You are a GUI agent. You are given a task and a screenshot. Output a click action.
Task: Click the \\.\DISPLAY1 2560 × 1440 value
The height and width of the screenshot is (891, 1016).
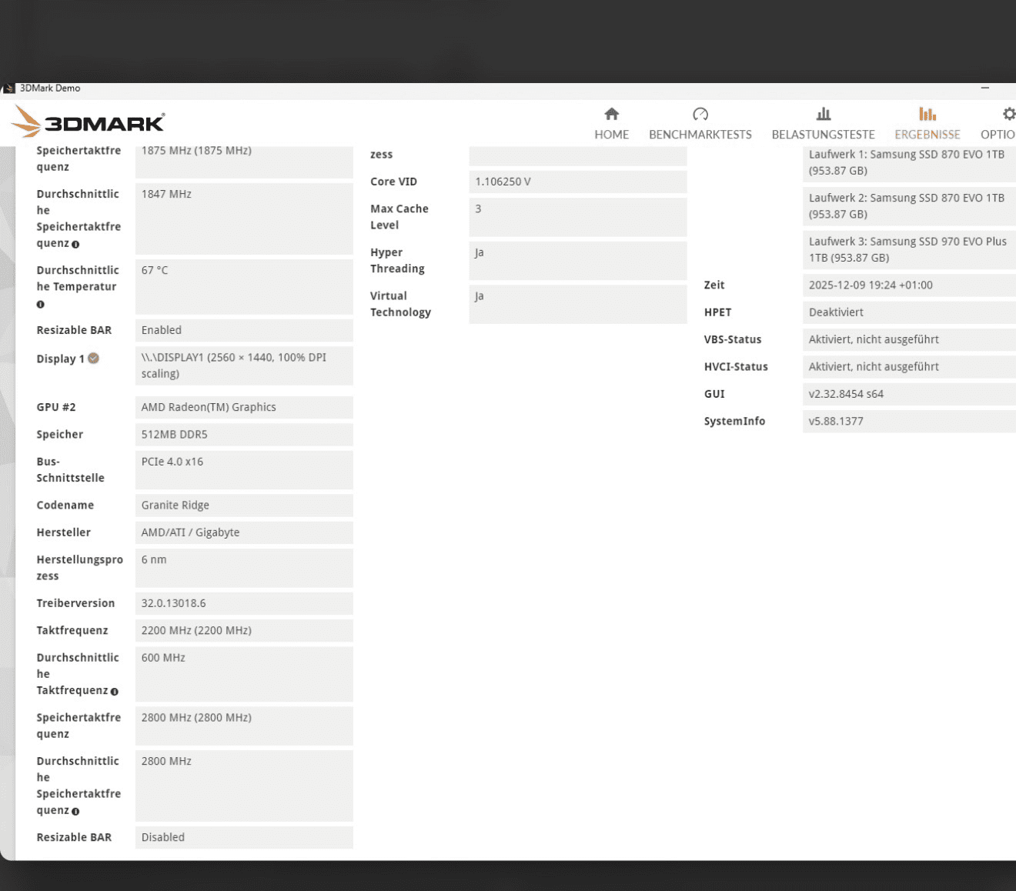pyautogui.click(x=244, y=365)
